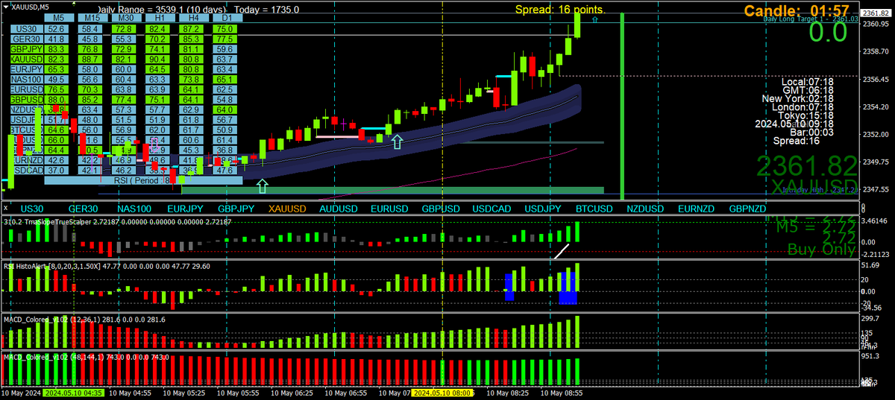The height and width of the screenshot is (400, 895).
Task: Click the green 2024.05.10 04:35 time marker
Action: (x=75, y=393)
